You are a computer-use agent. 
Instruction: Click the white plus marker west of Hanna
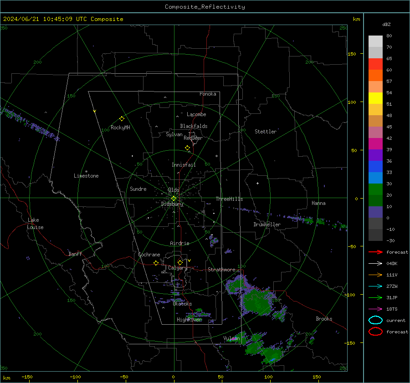pyautogui.click(x=257, y=184)
